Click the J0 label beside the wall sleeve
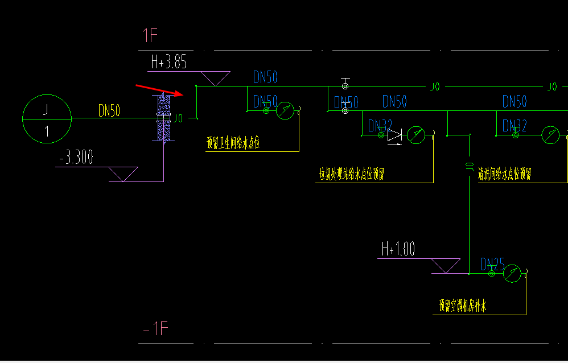 179,118
